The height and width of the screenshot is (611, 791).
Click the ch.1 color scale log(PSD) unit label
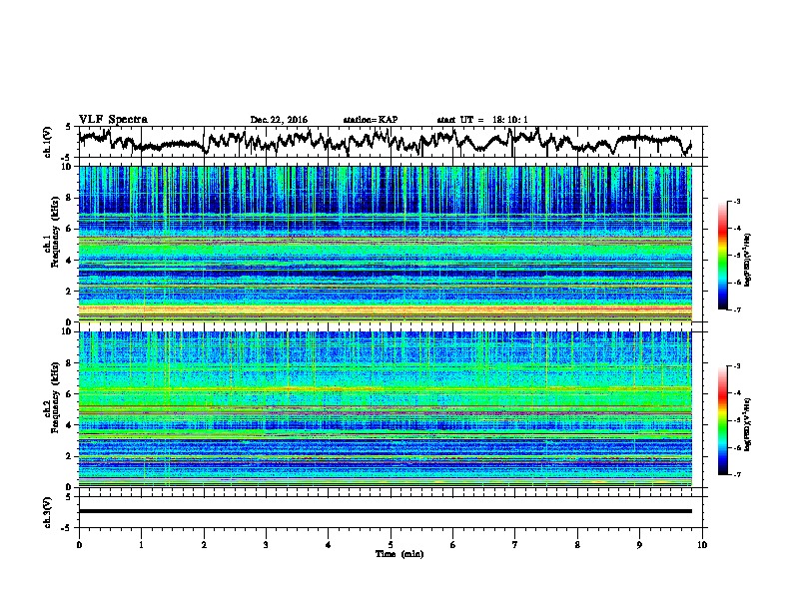coord(748,260)
